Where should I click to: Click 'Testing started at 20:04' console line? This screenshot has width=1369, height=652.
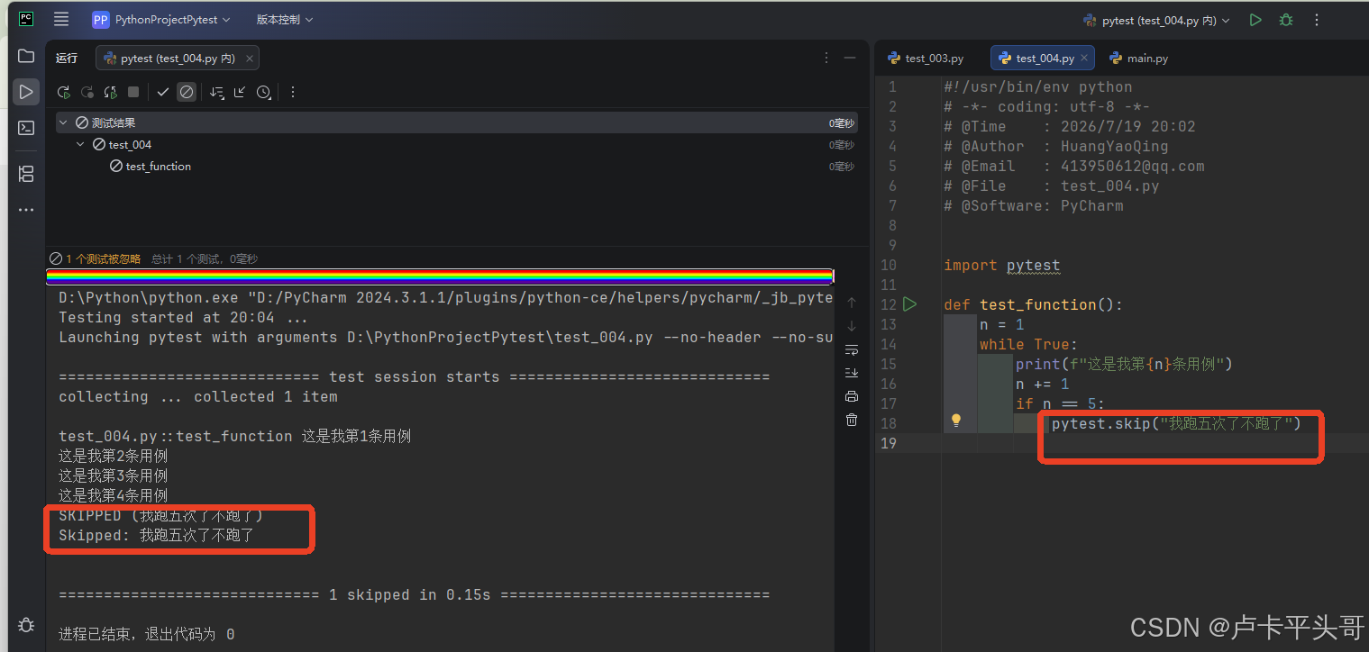tap(184, 317)
